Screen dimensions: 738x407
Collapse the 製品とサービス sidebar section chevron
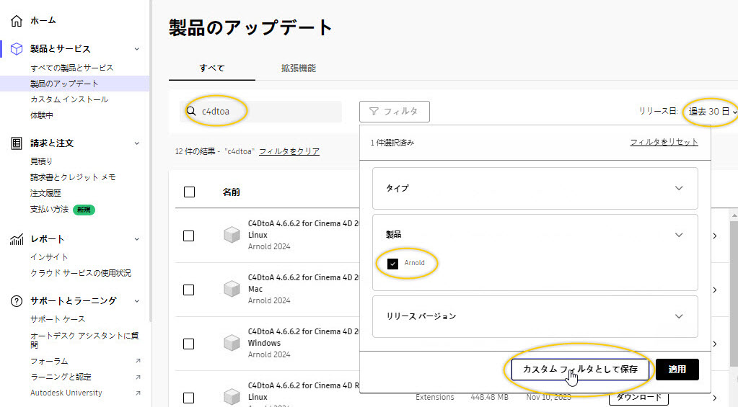(137, 49)
